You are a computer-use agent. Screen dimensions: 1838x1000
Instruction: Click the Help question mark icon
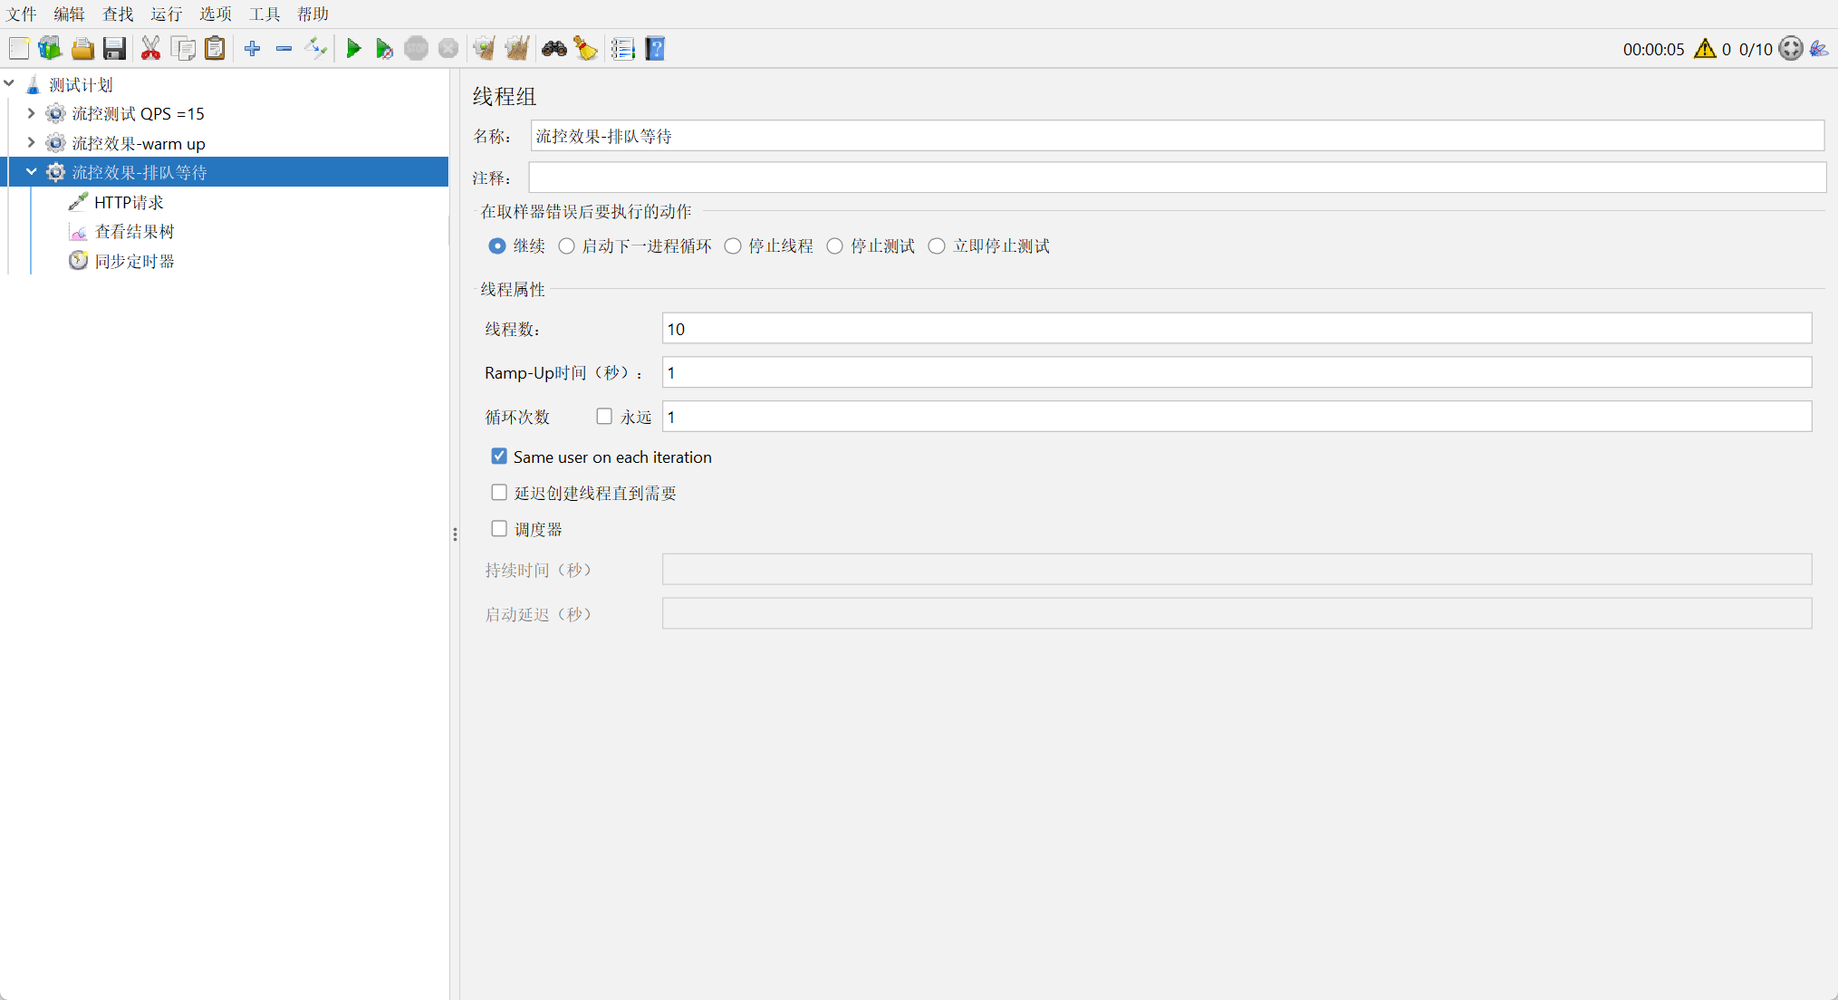point(655,49)
